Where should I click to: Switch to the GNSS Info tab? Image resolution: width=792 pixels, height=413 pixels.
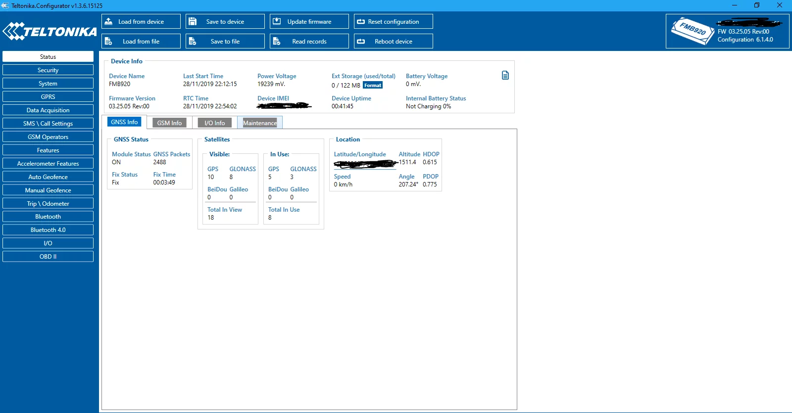[124, 122]
